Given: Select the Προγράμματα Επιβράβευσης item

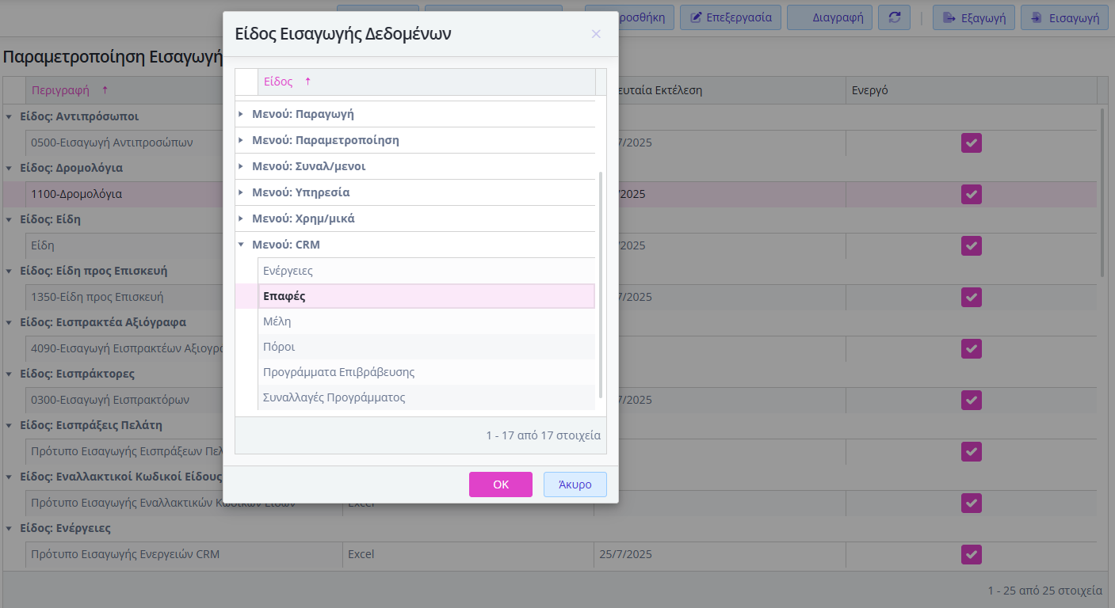Looking at the screenshot, I should 338,372.
